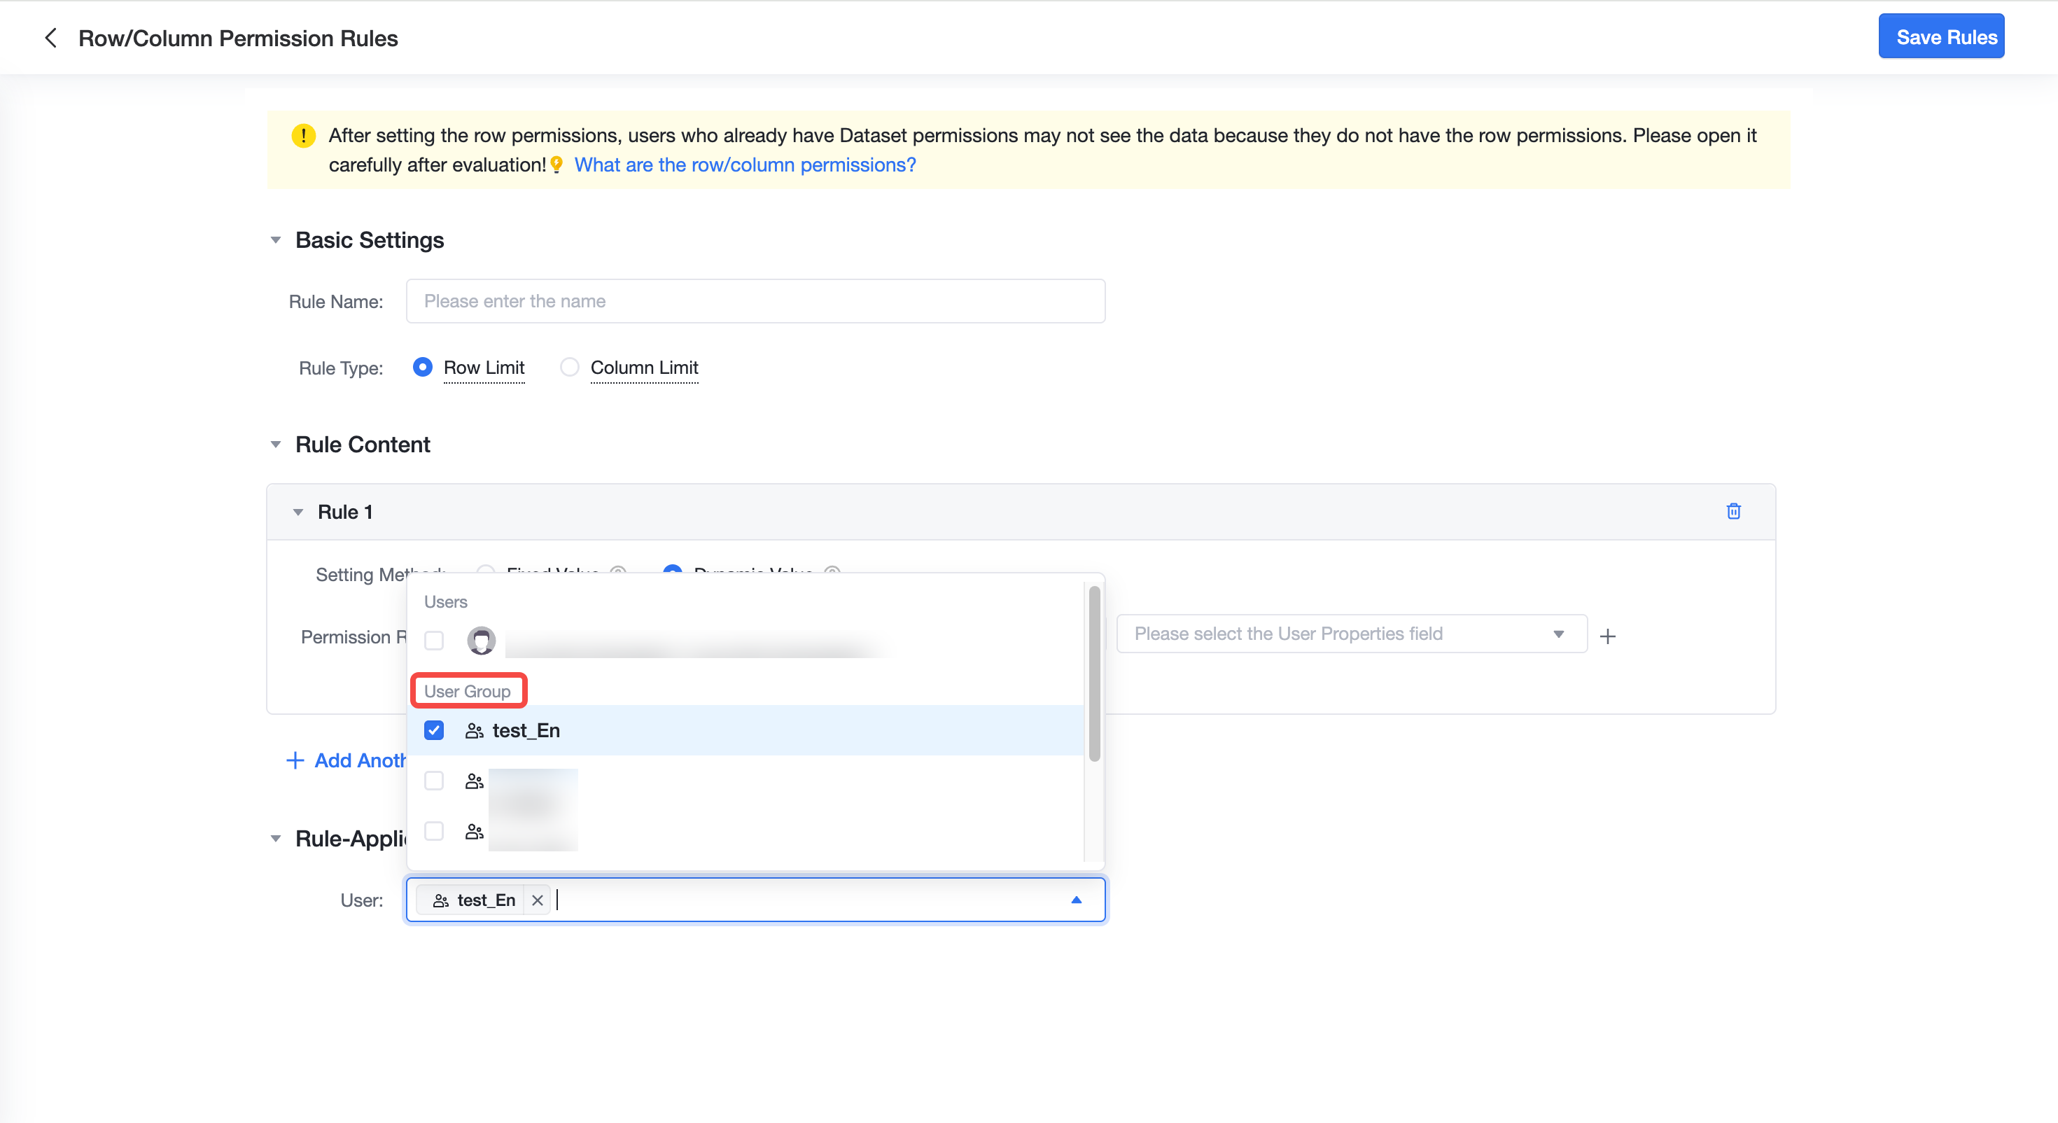
Task: Remove the test_En tag with the X
Action: click(538, 900)
